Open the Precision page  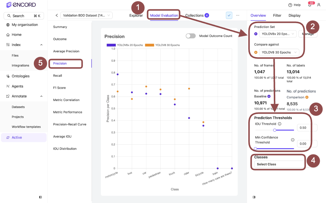[x=60, y=63]
